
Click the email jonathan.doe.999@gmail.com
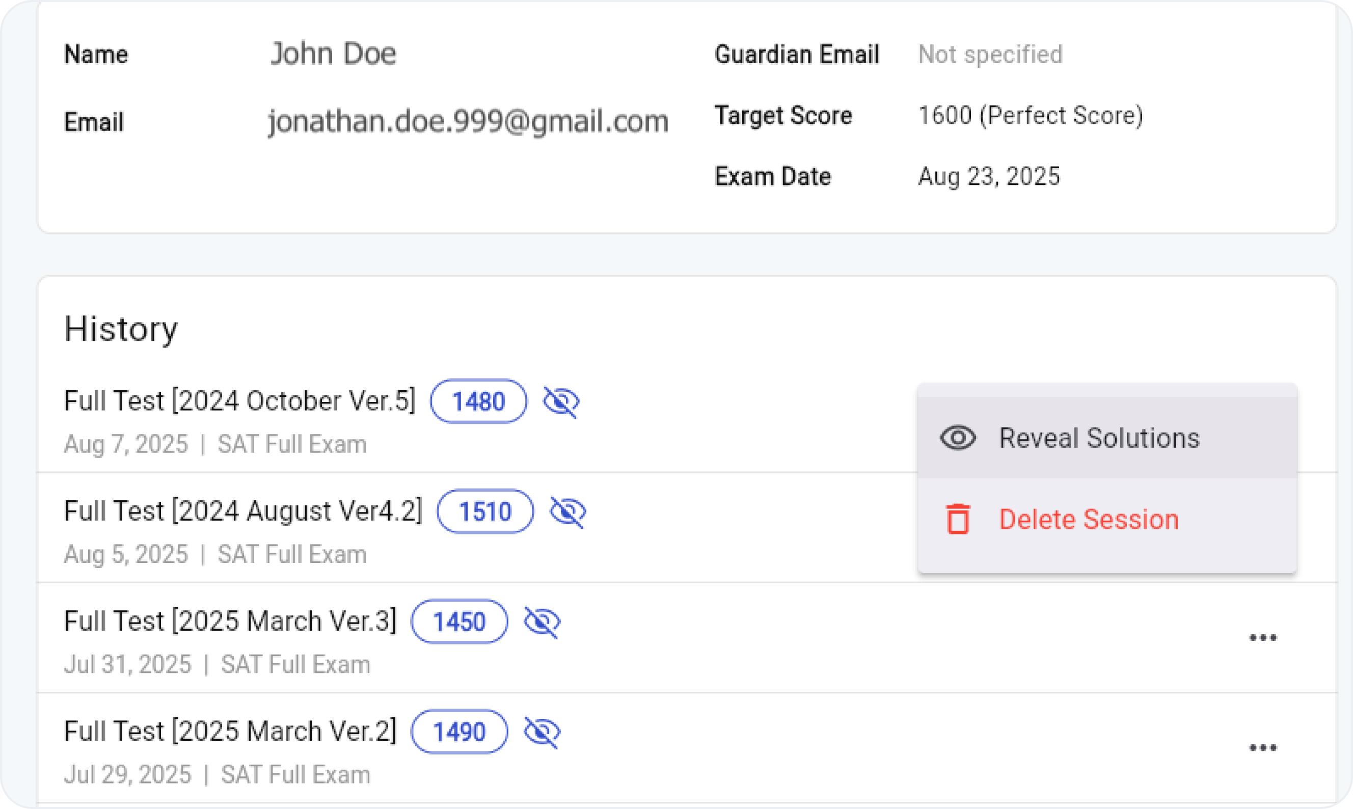tap(468, 121)
